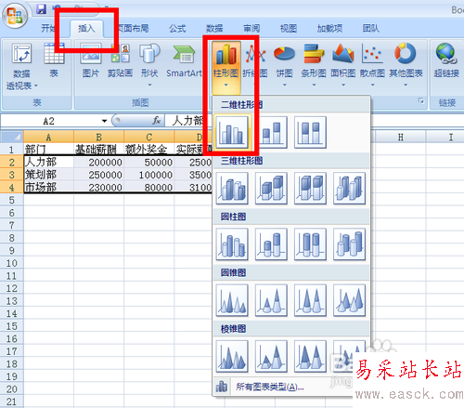Insert a SmartArt graphic
The height and width of the screenshot is (408, 464).
[x=184, y=60]
